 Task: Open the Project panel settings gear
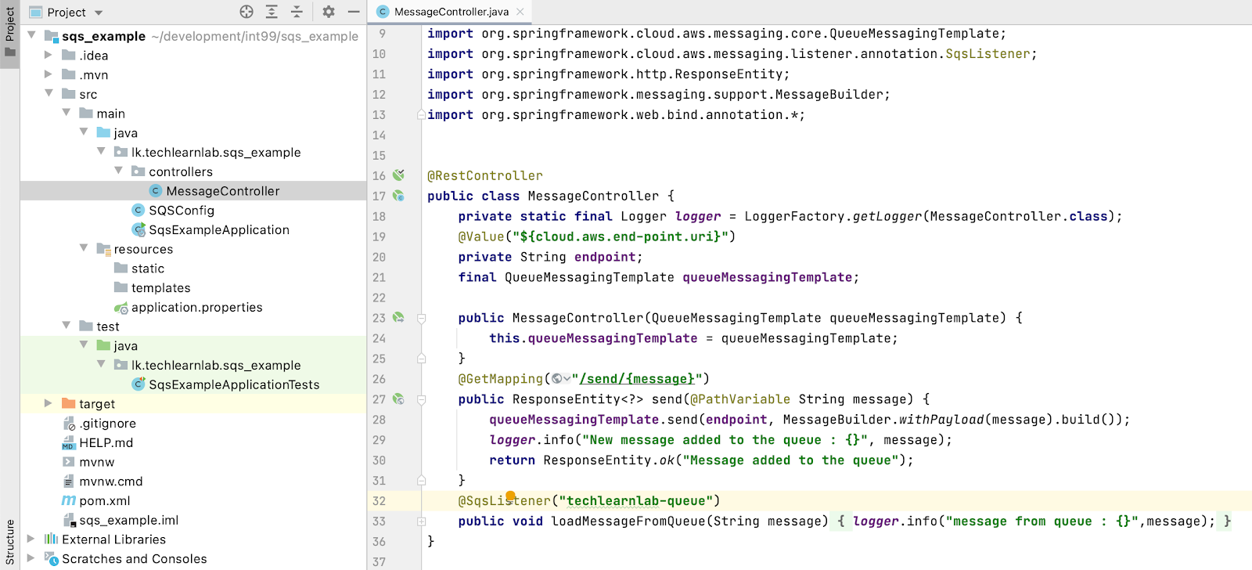329,12
